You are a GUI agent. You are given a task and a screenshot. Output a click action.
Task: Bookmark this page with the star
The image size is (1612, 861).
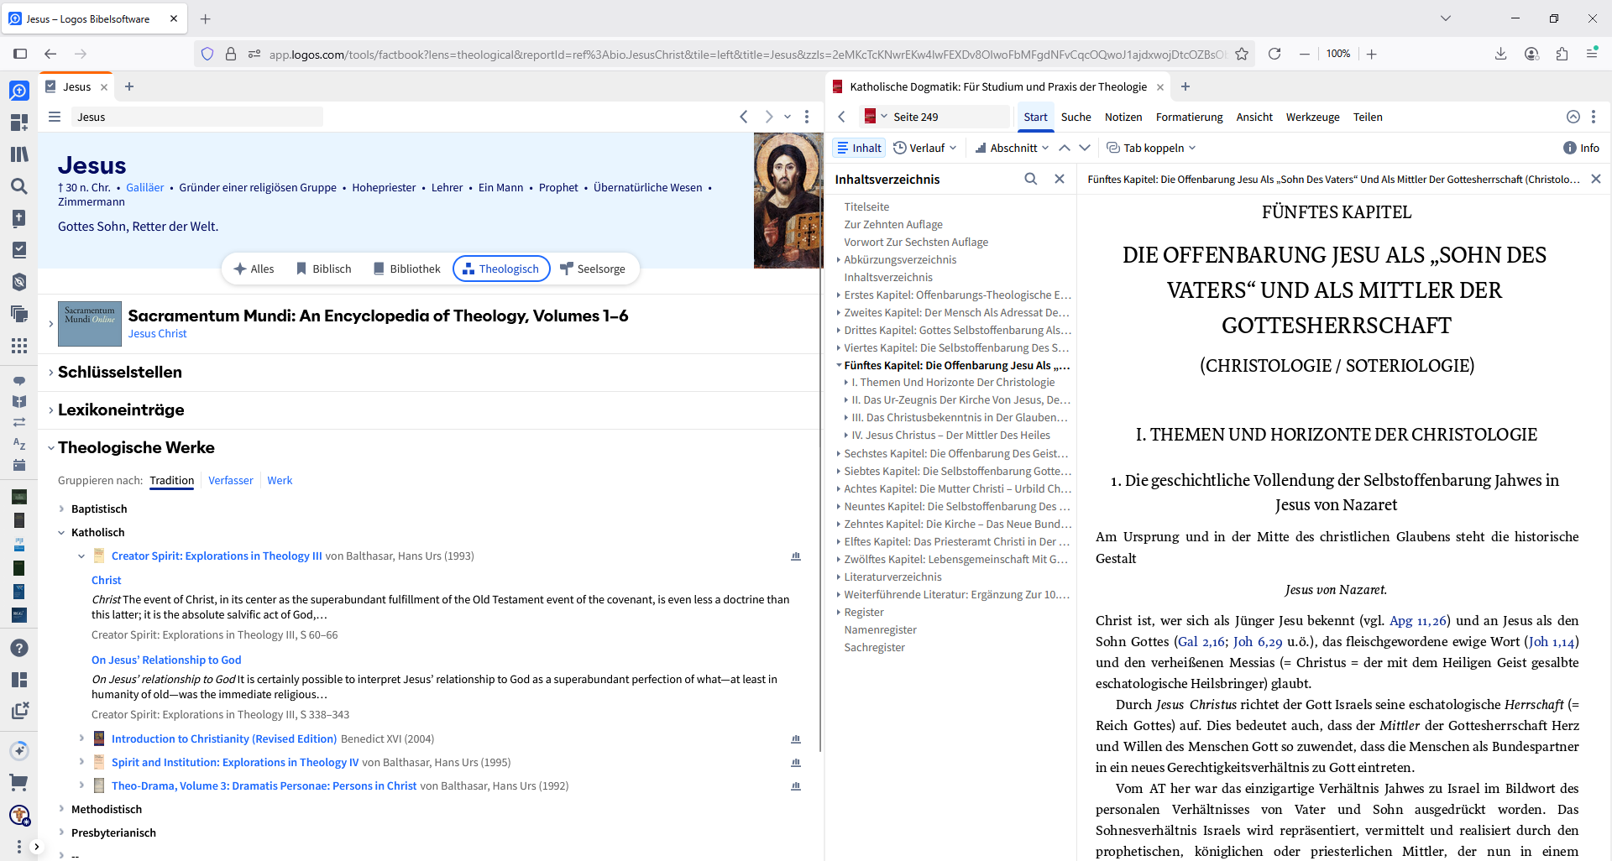[x=1242, y=54]
